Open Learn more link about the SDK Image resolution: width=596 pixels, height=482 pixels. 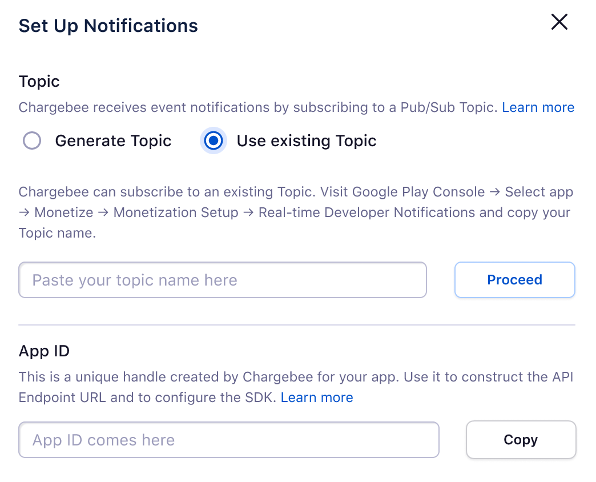[x=317, y=397]
